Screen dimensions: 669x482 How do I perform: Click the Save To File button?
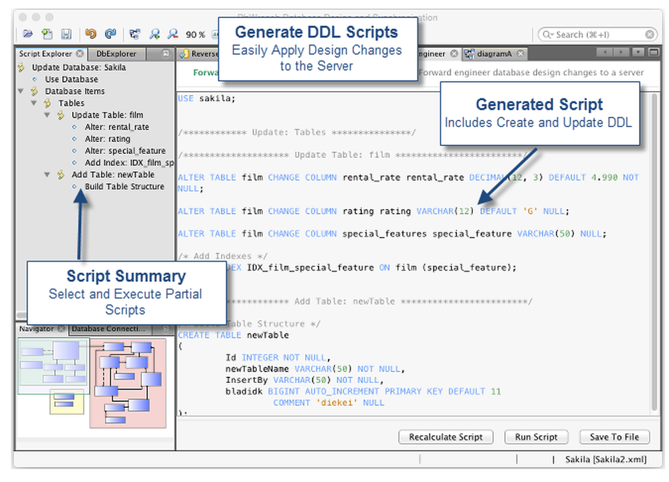[x=614, y=437]
